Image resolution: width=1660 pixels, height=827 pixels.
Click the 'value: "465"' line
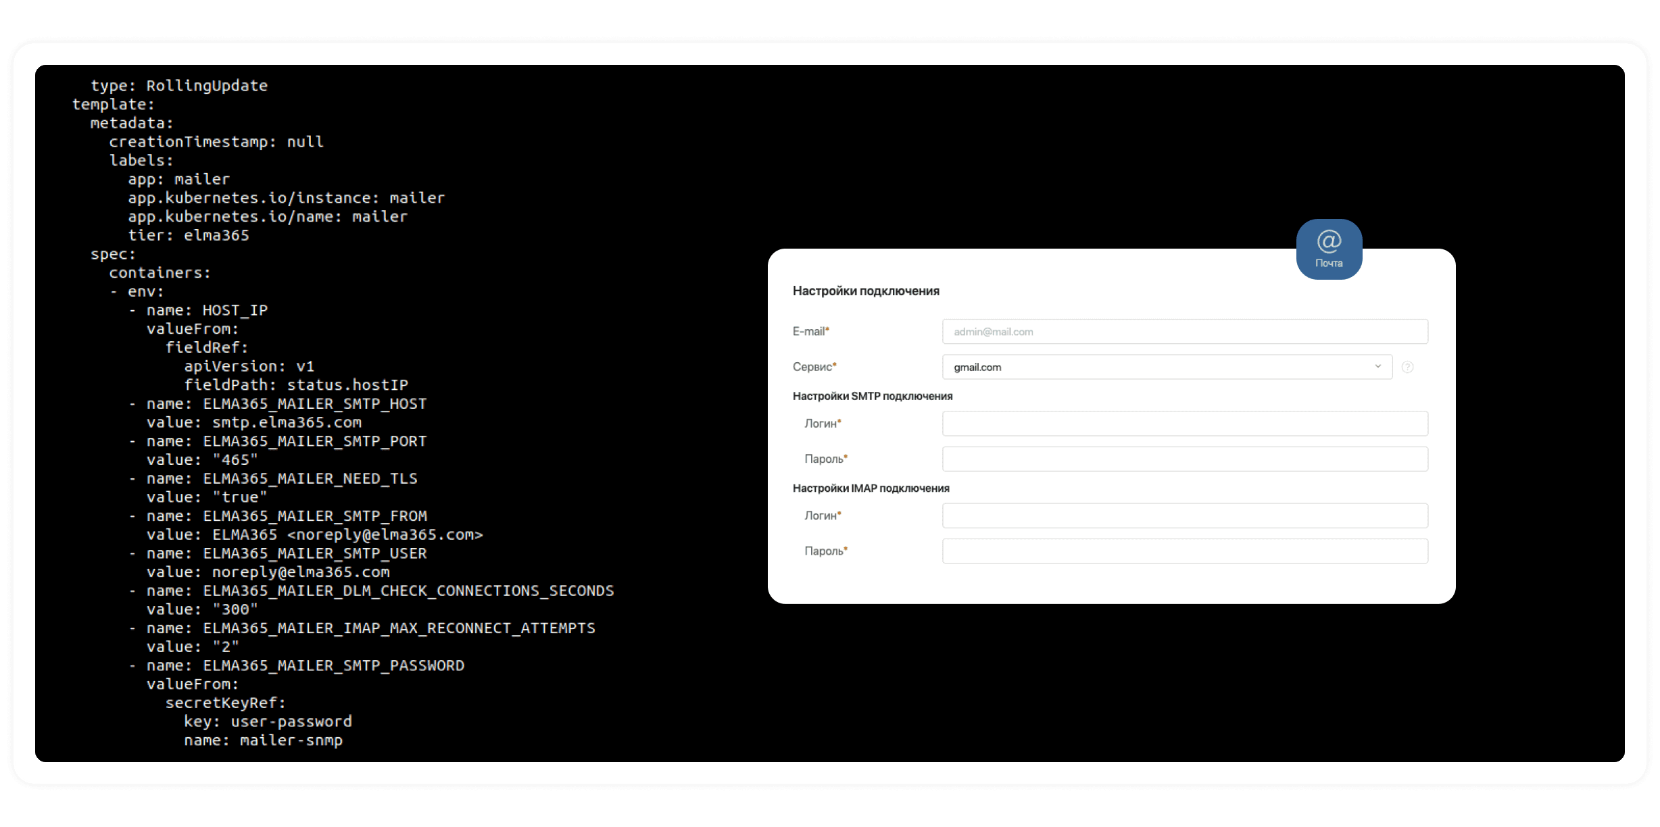(x=203, y=460)
